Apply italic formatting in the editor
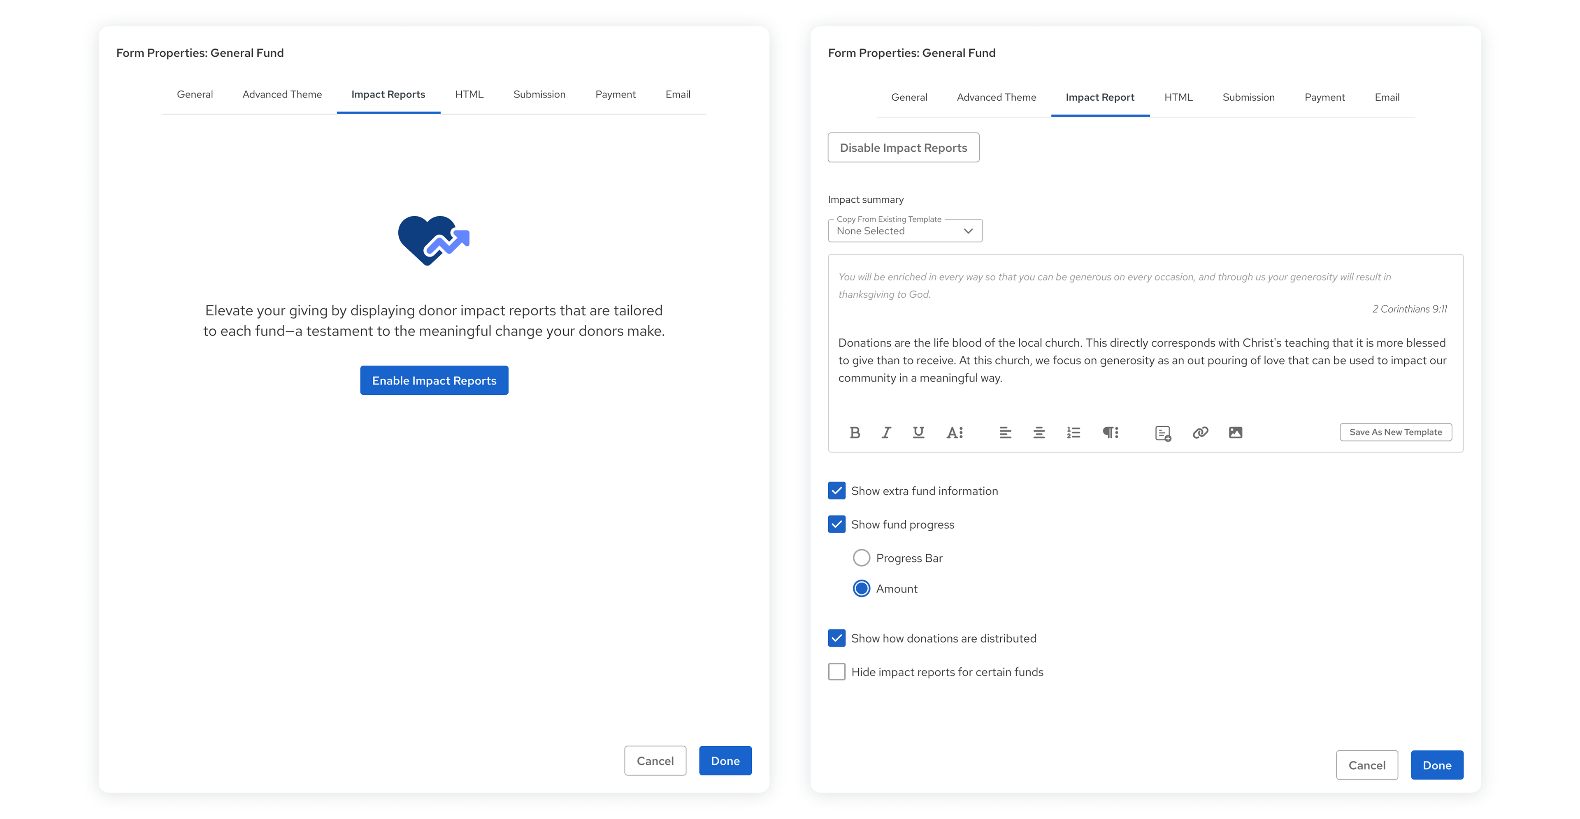1580x819 pixels. click(886, 432)
